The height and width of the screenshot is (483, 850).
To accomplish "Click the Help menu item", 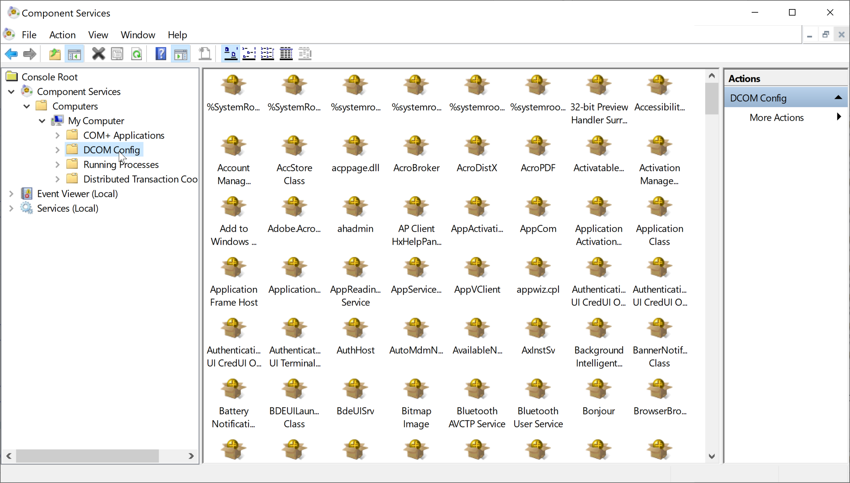I will (x=178, y=34).
